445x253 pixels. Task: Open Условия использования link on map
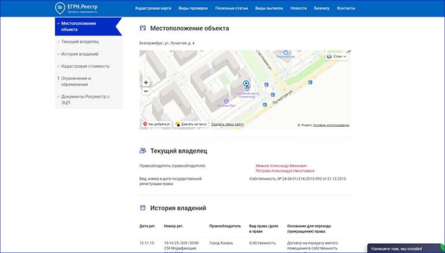click(331, 125)
